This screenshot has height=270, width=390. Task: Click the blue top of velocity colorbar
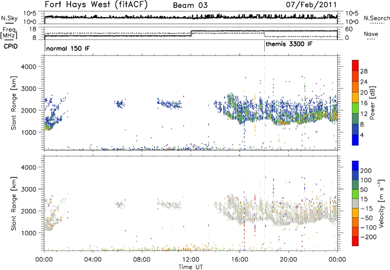pyautogui.click(x=355, y=166)
